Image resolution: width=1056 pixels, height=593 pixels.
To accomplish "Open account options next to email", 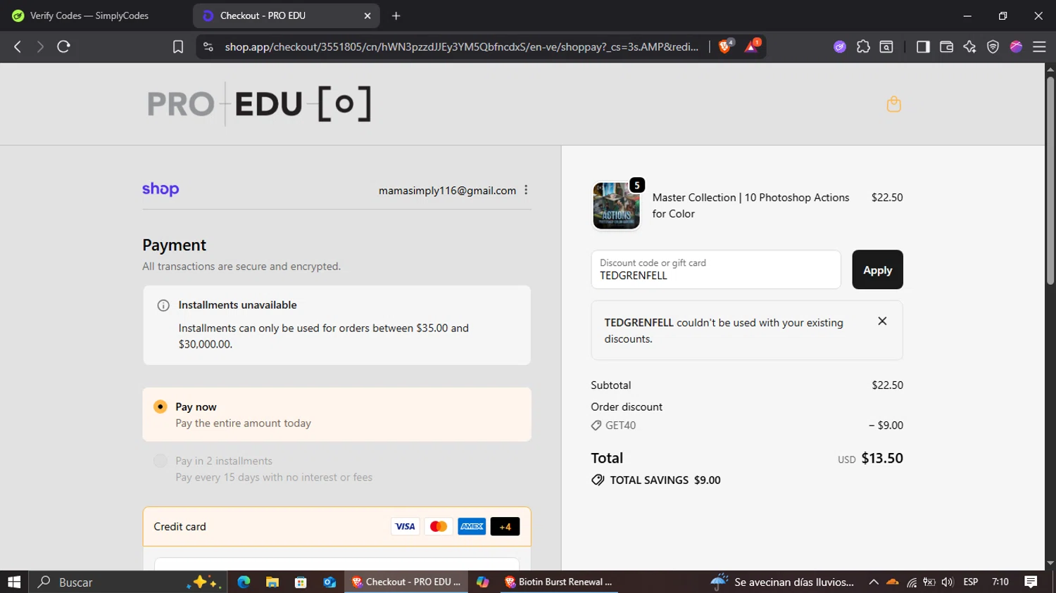I will coord(526,190).
